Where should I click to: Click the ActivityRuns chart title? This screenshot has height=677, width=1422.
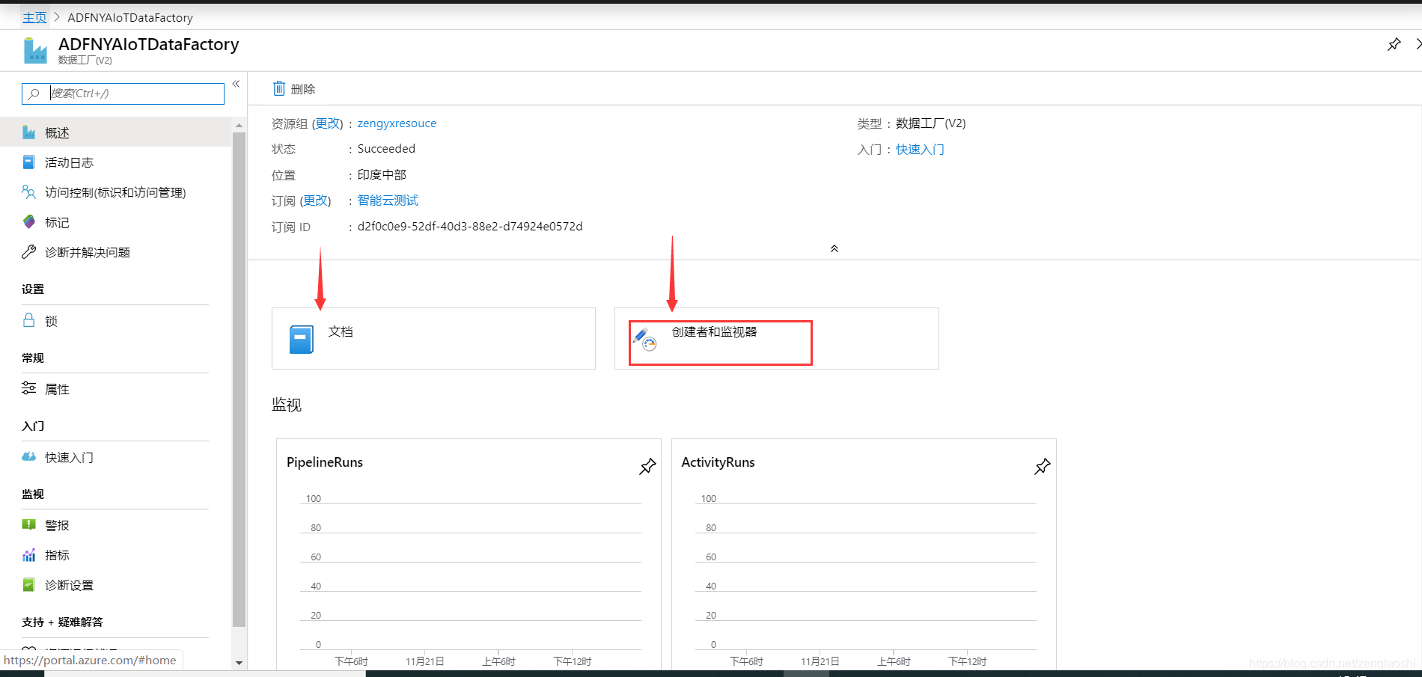click(718, 462)
